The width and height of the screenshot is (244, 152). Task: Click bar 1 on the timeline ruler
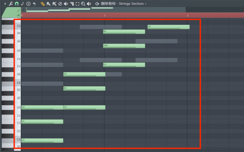[22, 15]
